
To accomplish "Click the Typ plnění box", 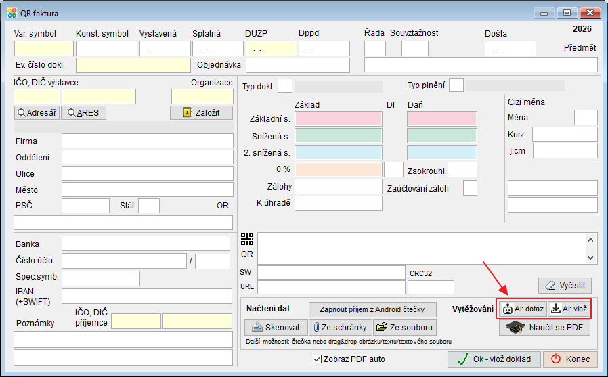I will click(x=456, y=85).
